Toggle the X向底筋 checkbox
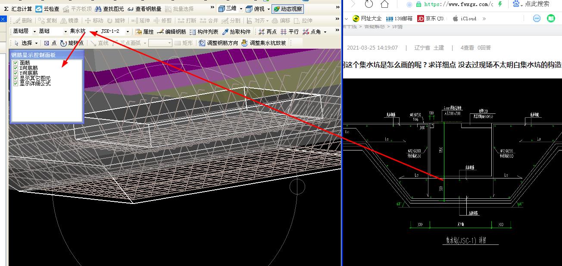The height and width of the screenshot is (266, 562). point(16,68)
